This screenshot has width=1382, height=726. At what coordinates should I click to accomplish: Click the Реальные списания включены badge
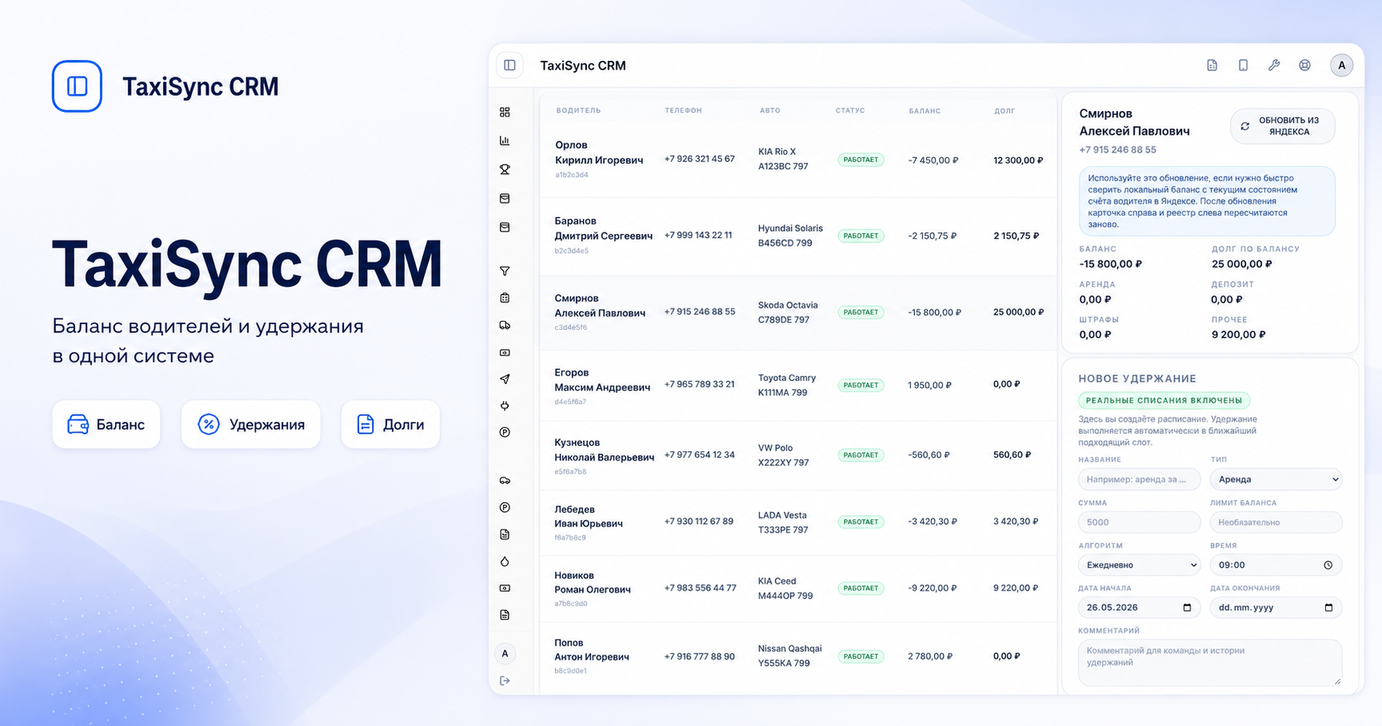pos(1164,400)
